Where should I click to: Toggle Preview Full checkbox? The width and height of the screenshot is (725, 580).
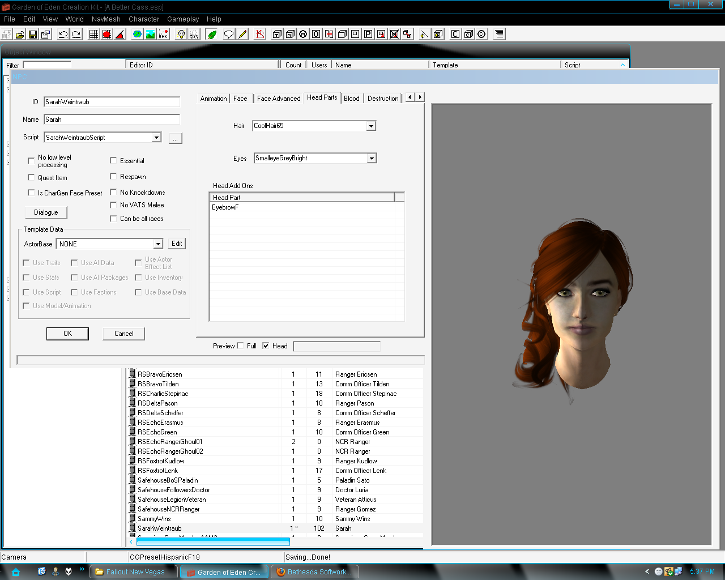tap(240, 346)
